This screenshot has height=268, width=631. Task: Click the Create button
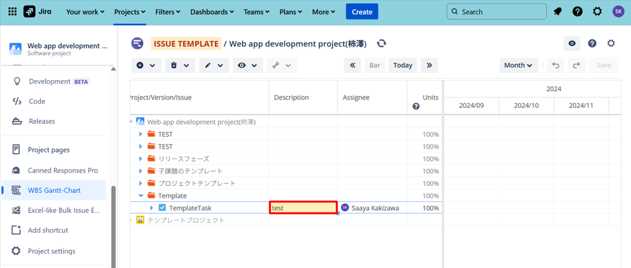362,11
